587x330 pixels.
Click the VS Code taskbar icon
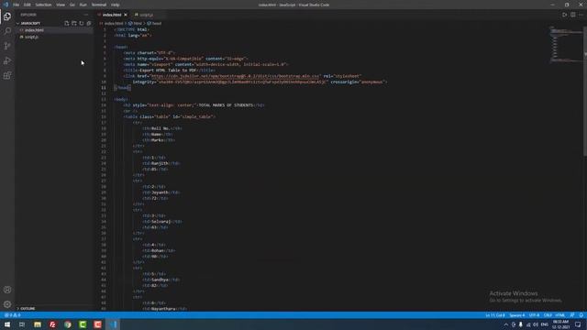tap(114, 324)
